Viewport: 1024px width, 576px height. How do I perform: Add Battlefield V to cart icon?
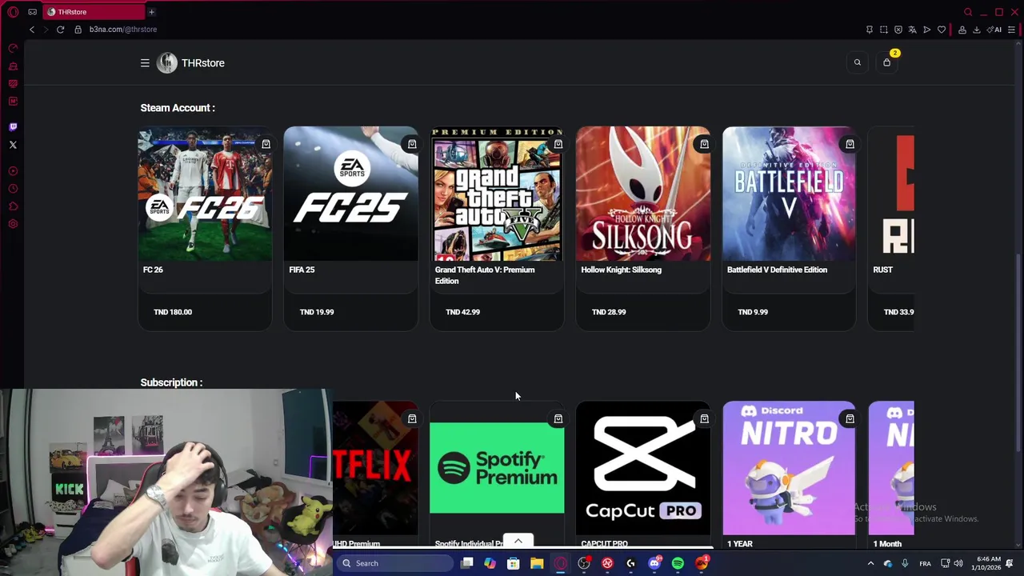pos(850,144)
